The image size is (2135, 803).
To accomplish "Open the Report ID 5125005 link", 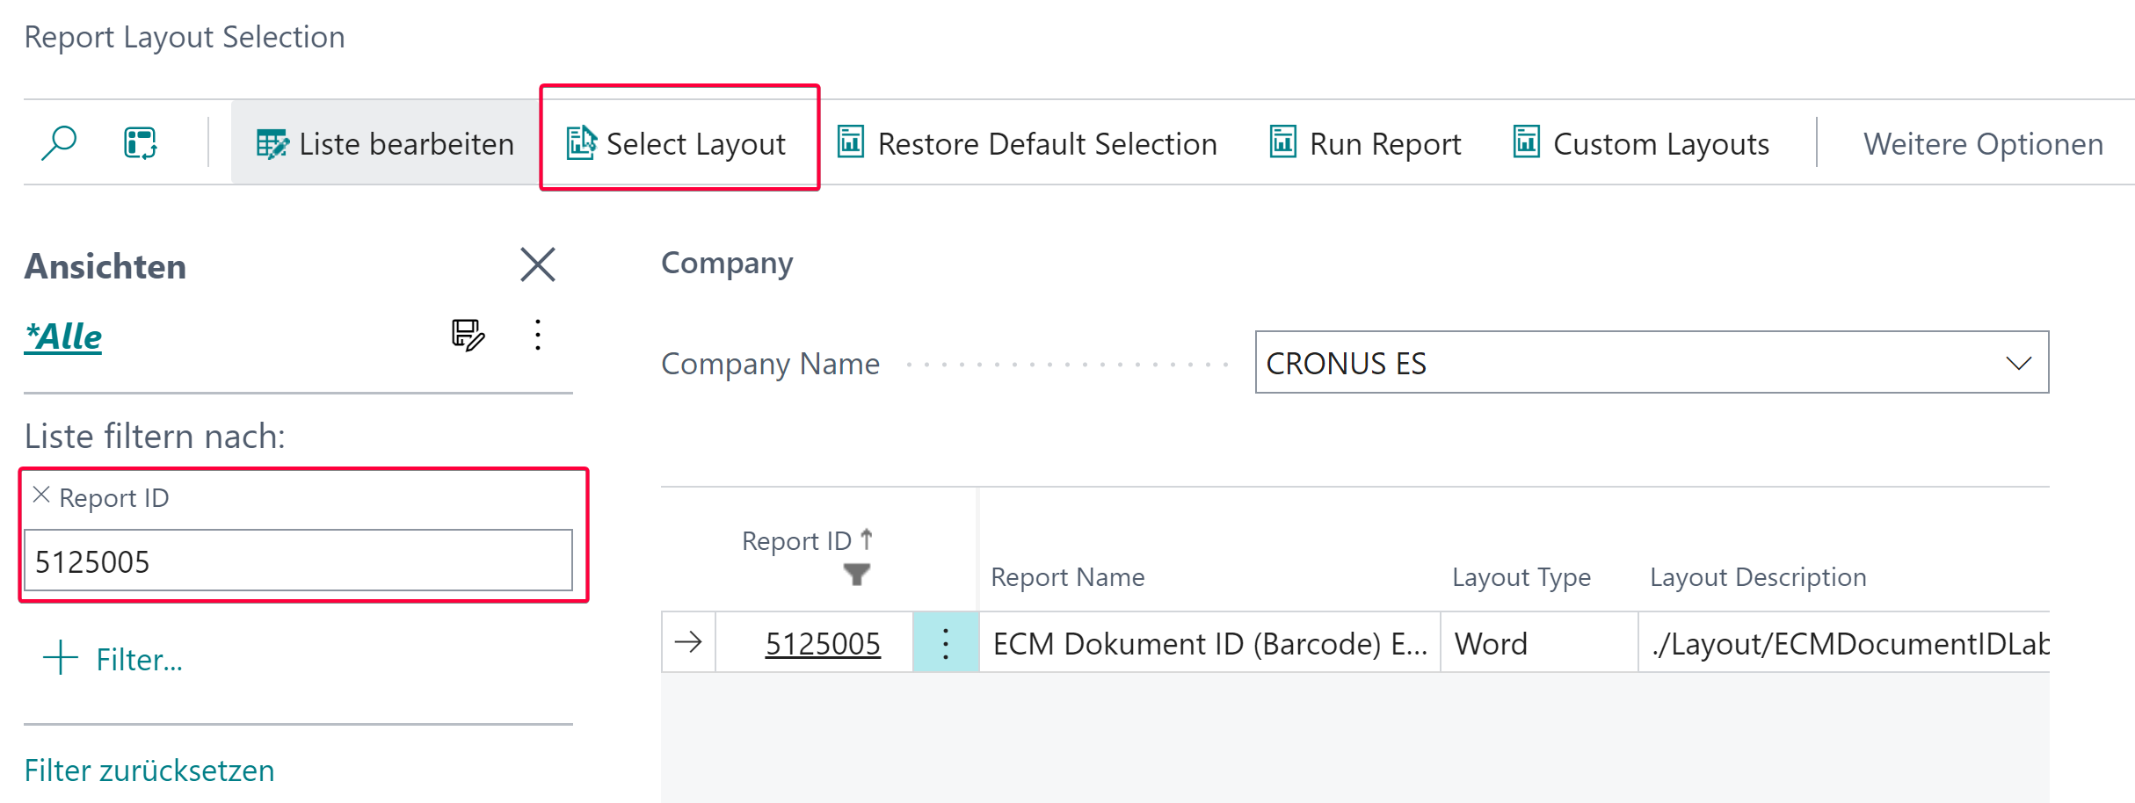I will click(x=822, y=643).
